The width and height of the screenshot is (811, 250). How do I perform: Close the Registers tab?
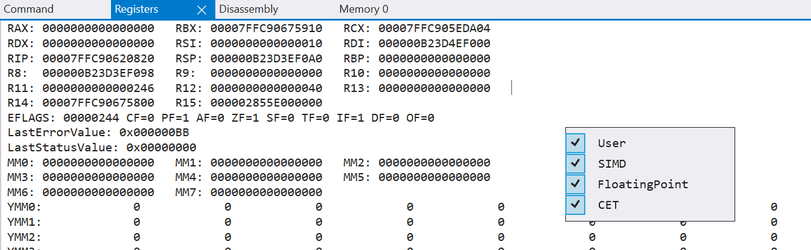coord(202,9)
